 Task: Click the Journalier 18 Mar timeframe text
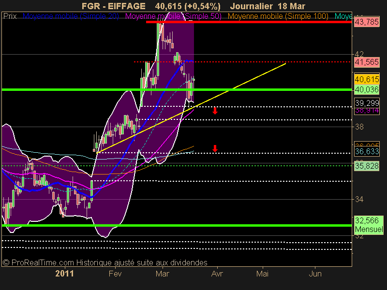tap(268, 6)
